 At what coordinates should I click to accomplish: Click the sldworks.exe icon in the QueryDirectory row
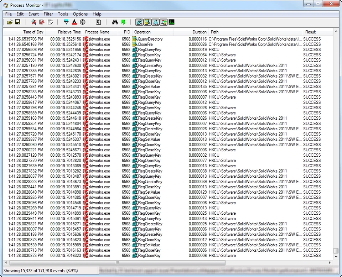(85, 39)
